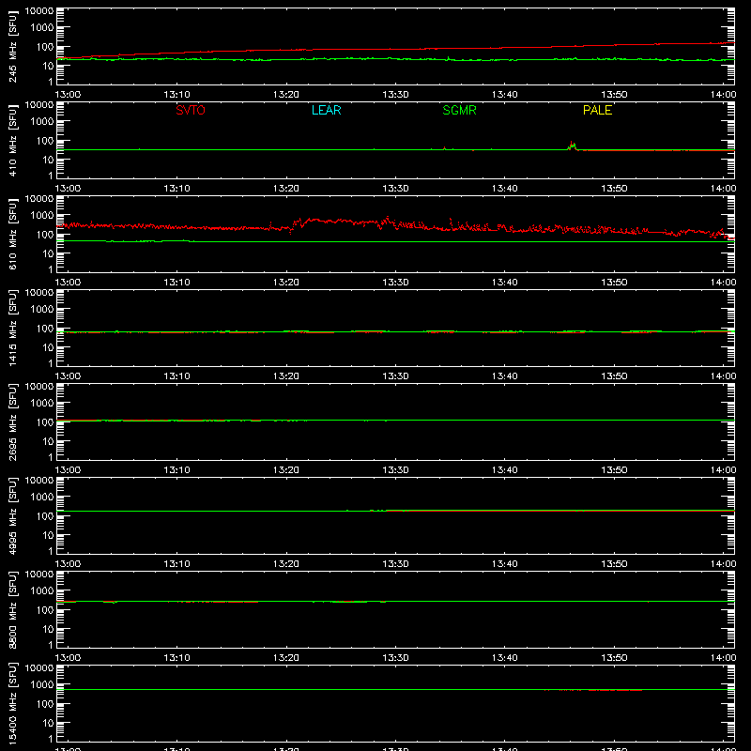Click 13:50 tick under the 2695 MHz plot

click(614, 470)
